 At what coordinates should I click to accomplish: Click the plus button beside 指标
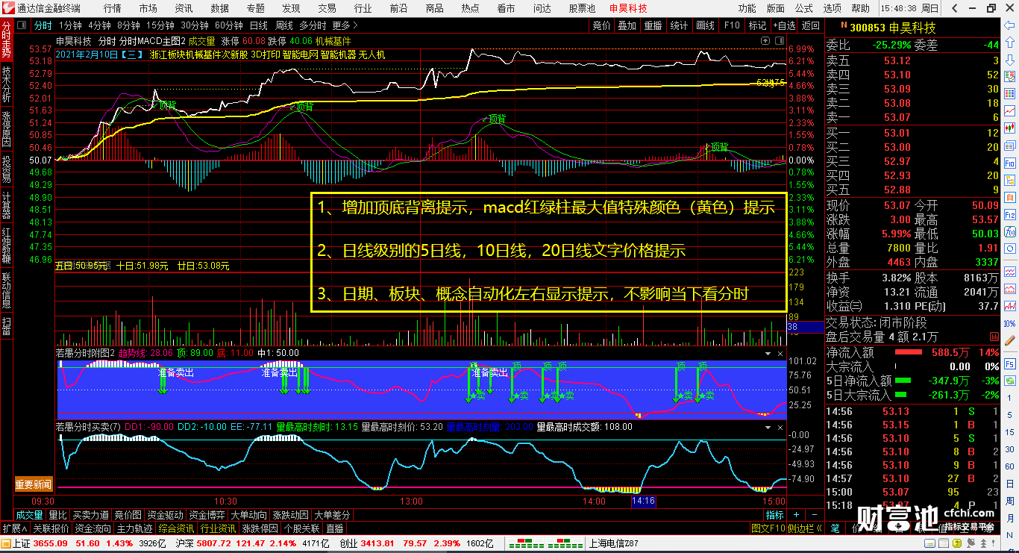pyautogui.click(x=796, y=514)
